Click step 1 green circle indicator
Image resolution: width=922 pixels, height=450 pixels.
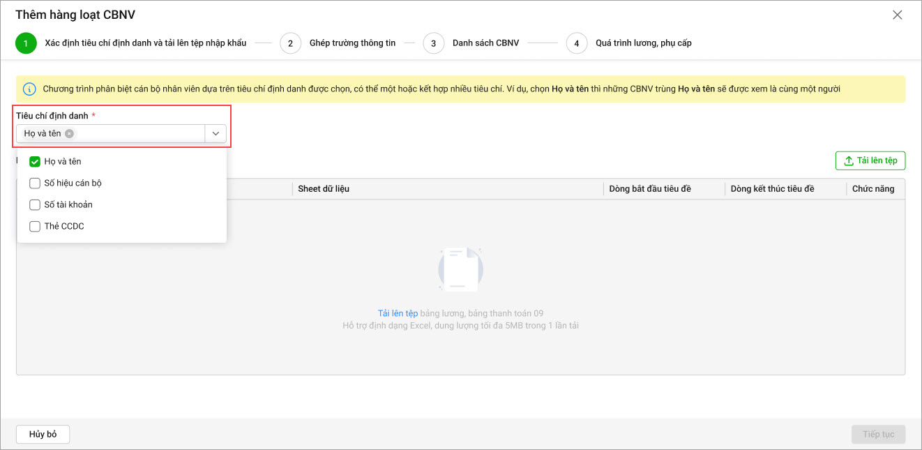(x=26, y=43)
